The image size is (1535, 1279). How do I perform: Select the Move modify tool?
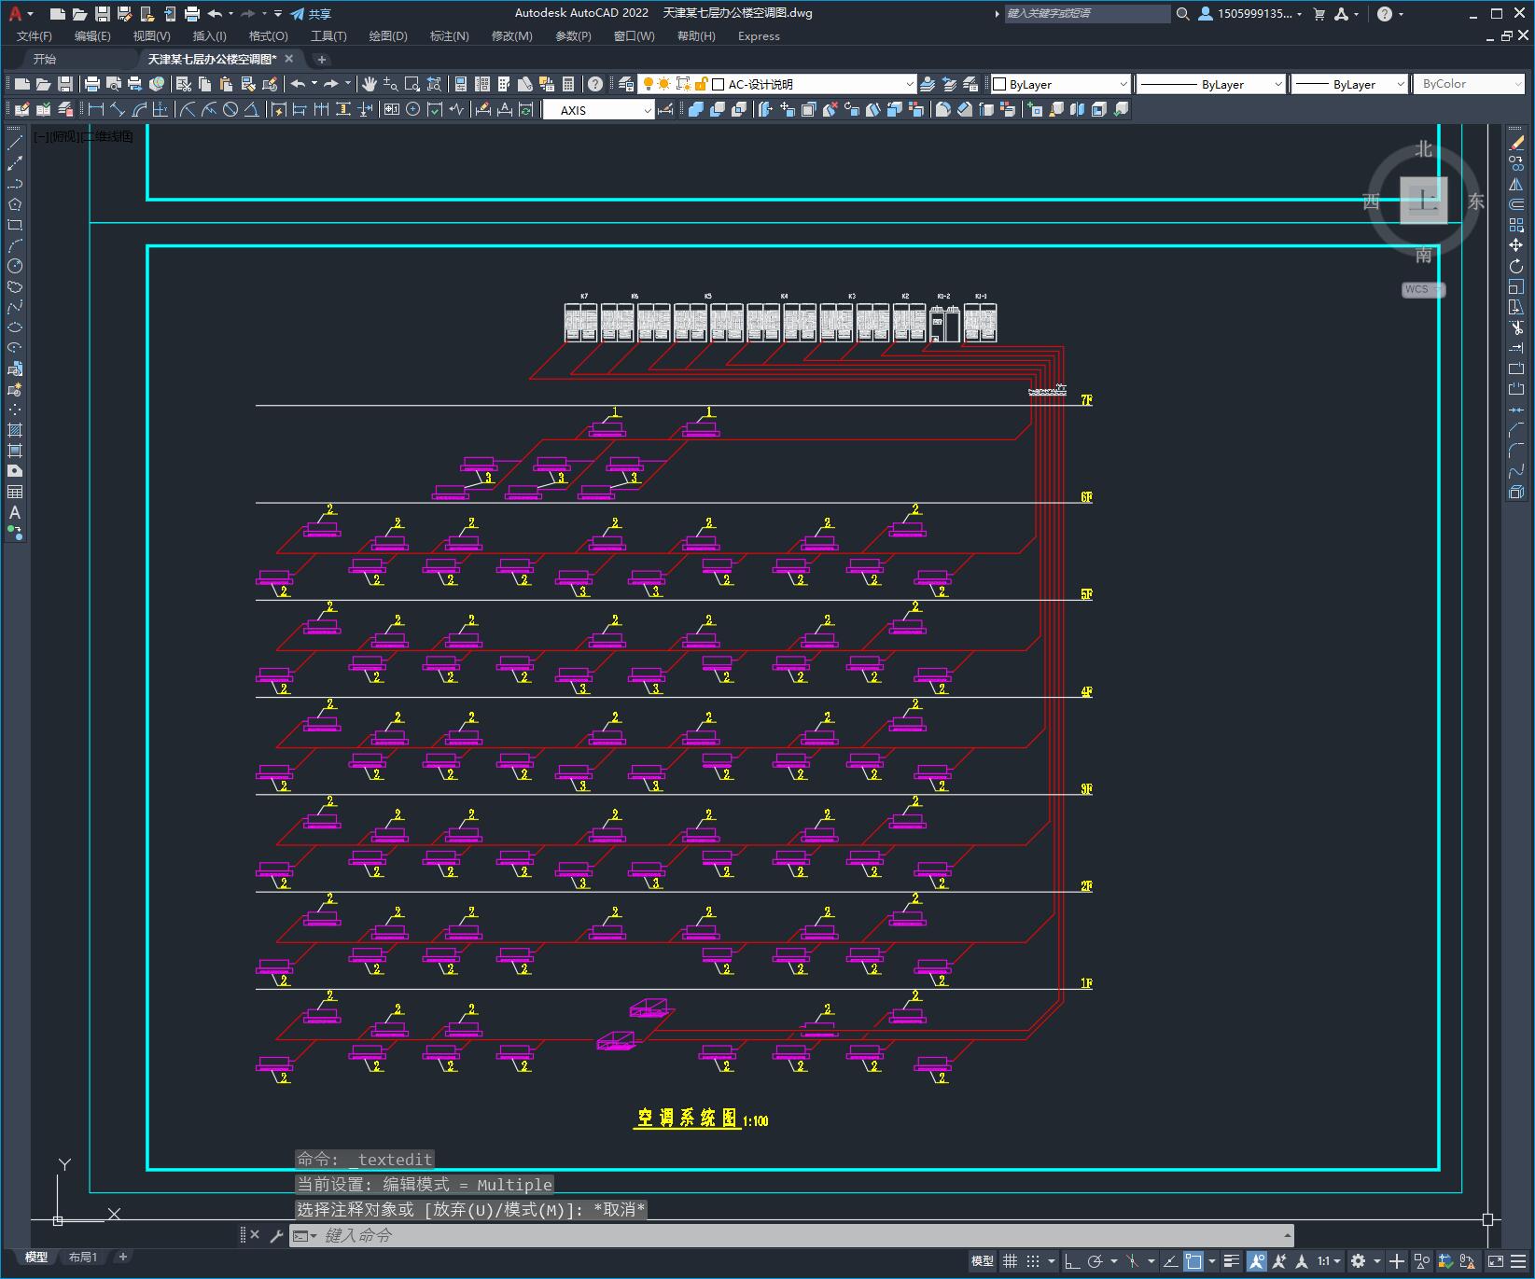(x=1516, y=245)
